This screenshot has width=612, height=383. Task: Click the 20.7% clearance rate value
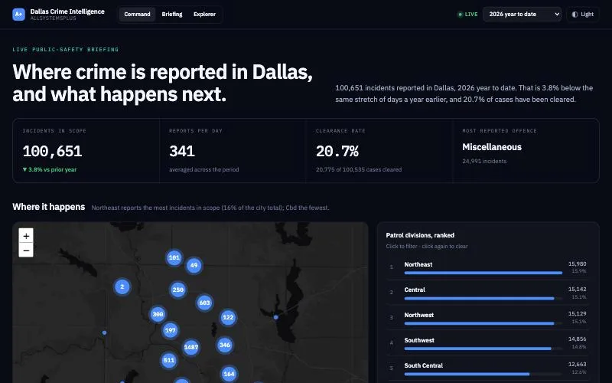(x=337, y=151)
